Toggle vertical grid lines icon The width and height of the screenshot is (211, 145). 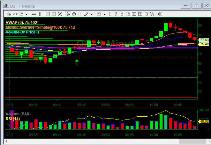point(40,14)
